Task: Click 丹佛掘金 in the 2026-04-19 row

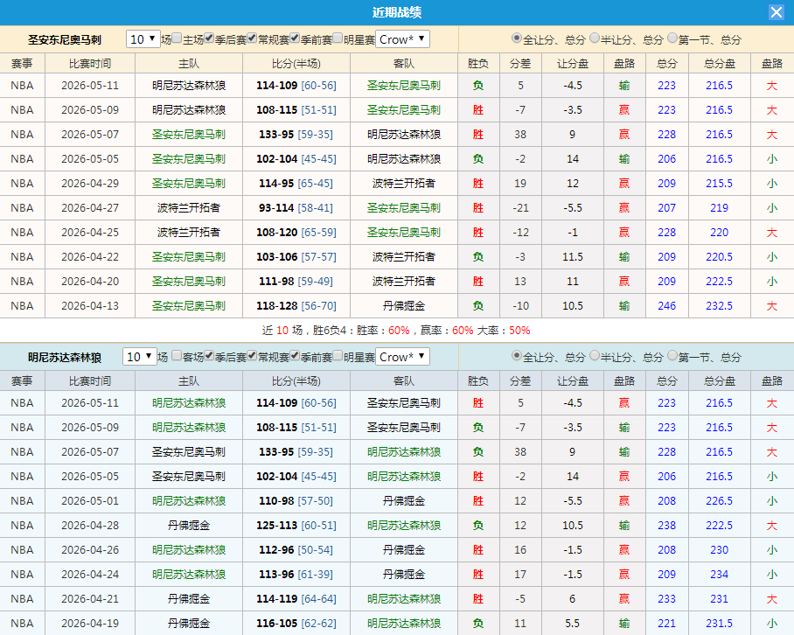Action: pos(188,624)
